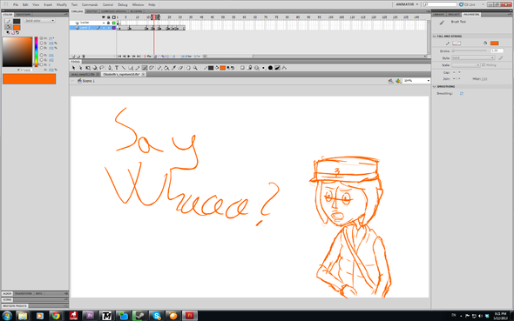514x321 pixels.
Task: Toggle Object Drawing mode option
Action: coord(242,68)
